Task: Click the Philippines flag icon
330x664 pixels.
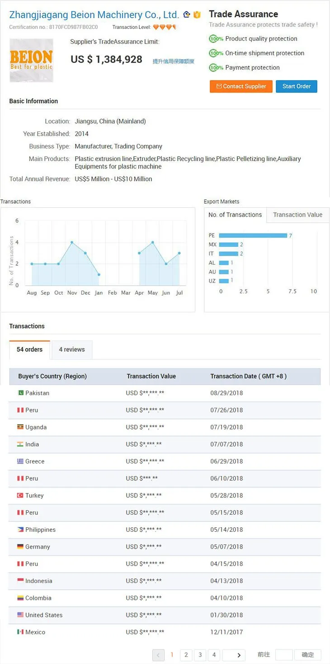Action: (20, 530)
